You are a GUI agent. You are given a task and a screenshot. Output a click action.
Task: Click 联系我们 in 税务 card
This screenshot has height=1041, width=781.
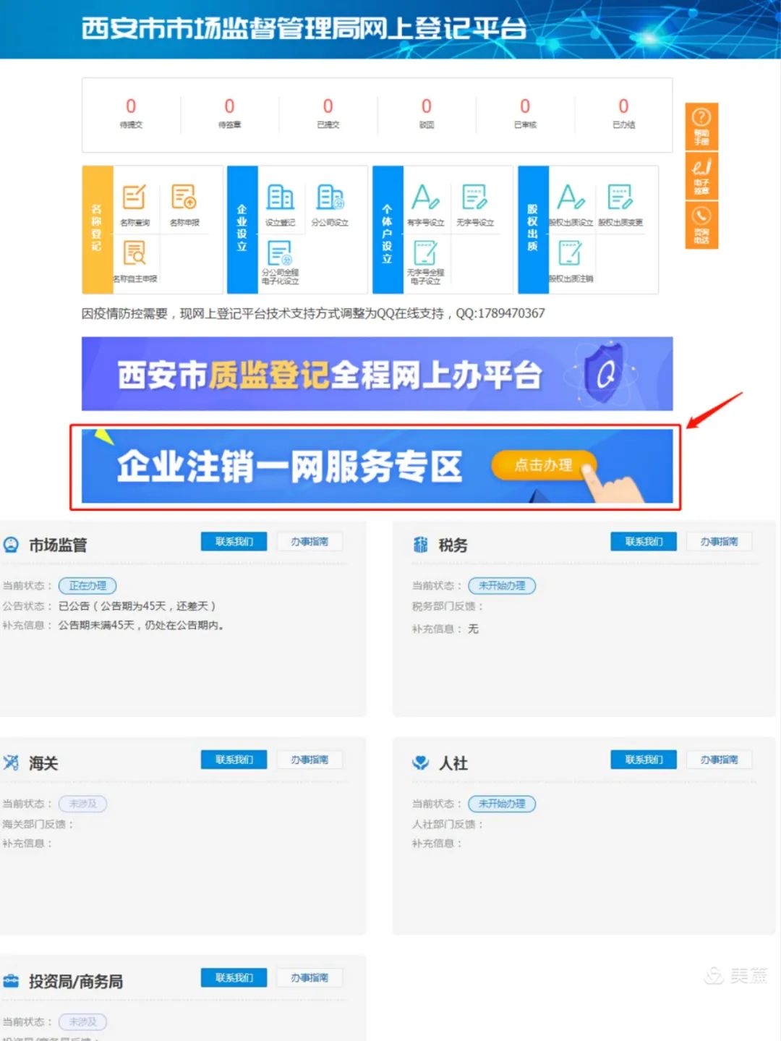click(644, 541)
